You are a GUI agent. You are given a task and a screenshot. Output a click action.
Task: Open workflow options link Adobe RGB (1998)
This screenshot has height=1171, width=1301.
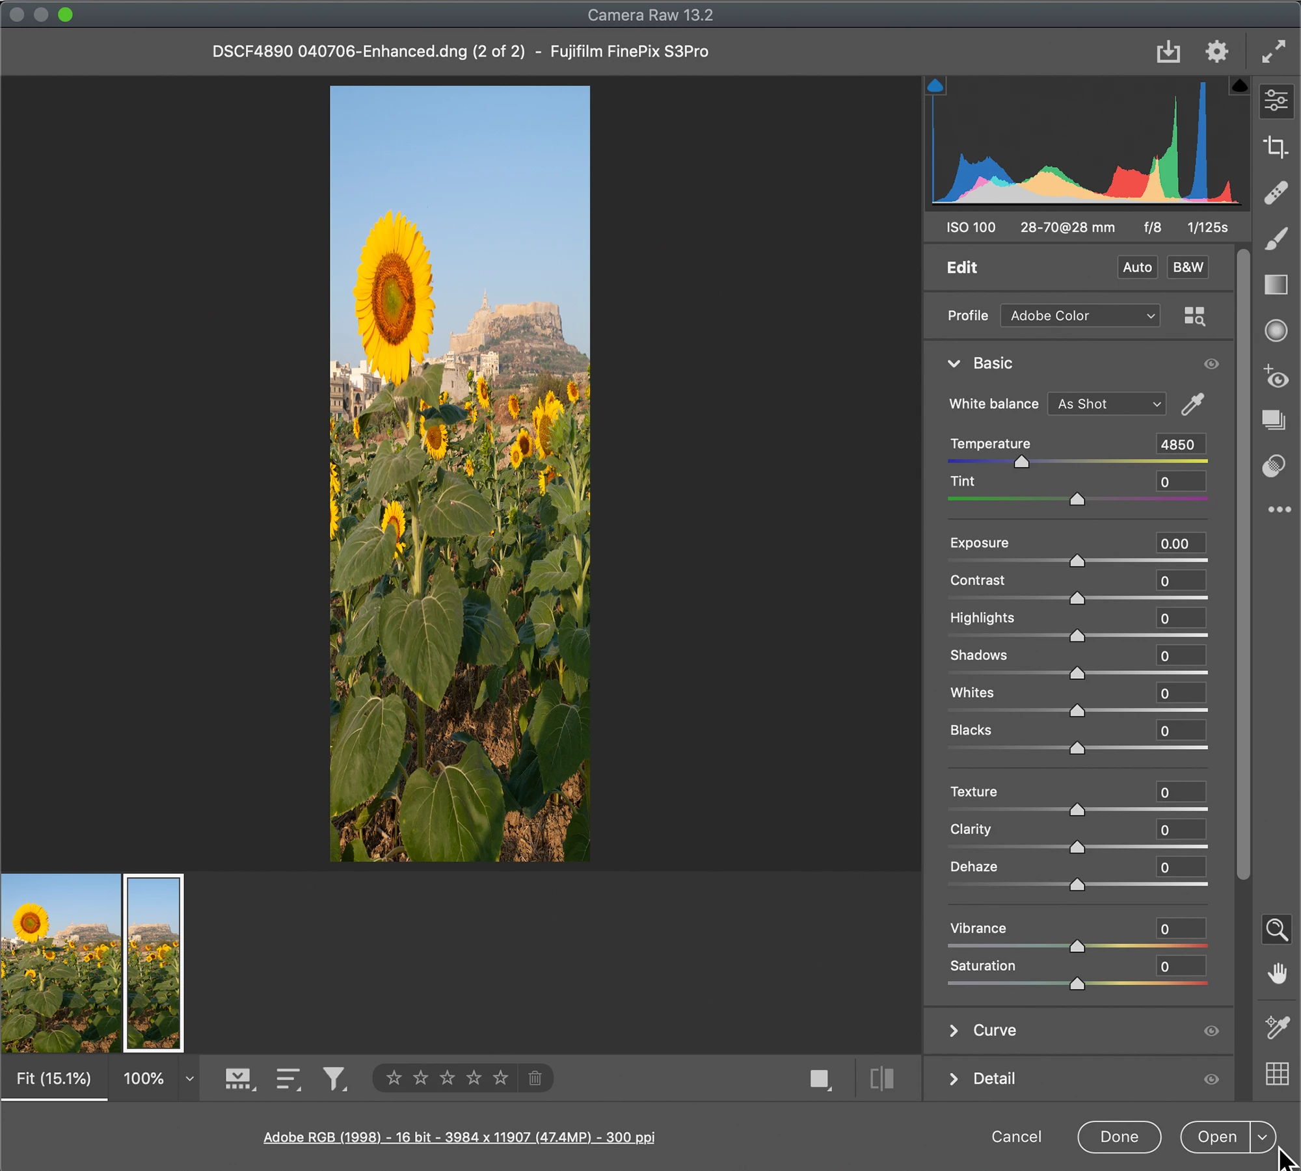coord(459,1137)
